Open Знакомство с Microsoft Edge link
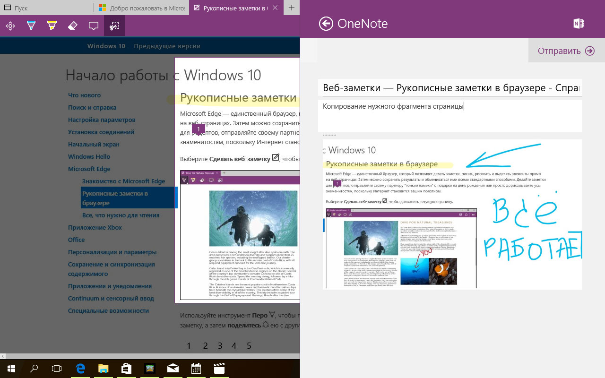Image resolution: width=605 pixels, height=378 pixels. click(123, 181)
